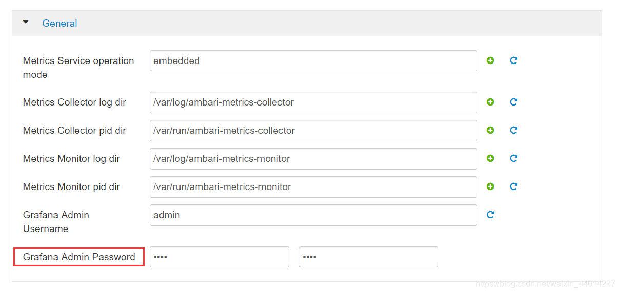Focus the Metrics Monitor log dir field
Image resolution: width=620 pixels, height=293 pixels.
coord(313,159)
